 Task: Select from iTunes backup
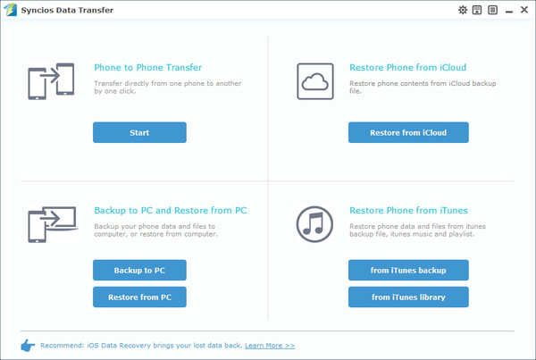click(408, 270)
